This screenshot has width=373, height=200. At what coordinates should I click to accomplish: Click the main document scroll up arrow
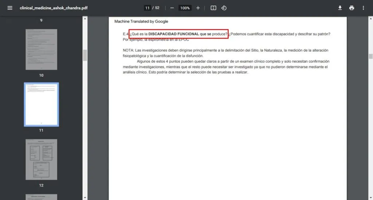click(x=370, y=19)
